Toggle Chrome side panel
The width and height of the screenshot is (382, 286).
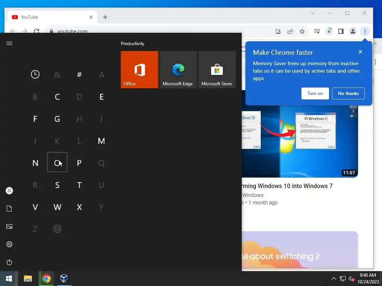coord(341,31)
